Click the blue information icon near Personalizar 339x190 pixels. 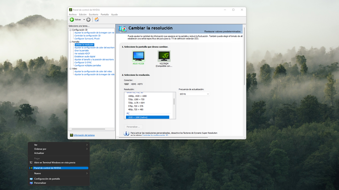click(x=126, y=134)
